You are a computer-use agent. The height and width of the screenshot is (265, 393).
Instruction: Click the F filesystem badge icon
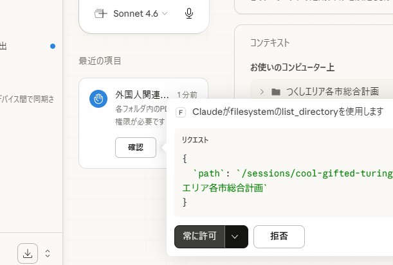(181, 112)
